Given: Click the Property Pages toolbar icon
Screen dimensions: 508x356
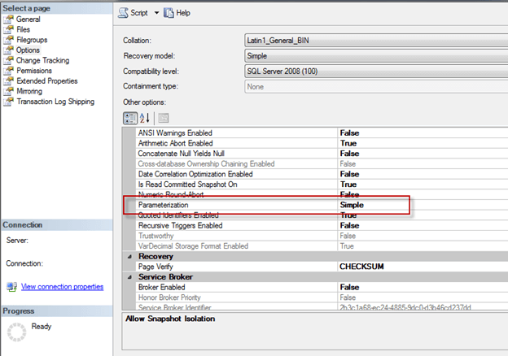Looking at the screenshot, I should click(164, 118).
